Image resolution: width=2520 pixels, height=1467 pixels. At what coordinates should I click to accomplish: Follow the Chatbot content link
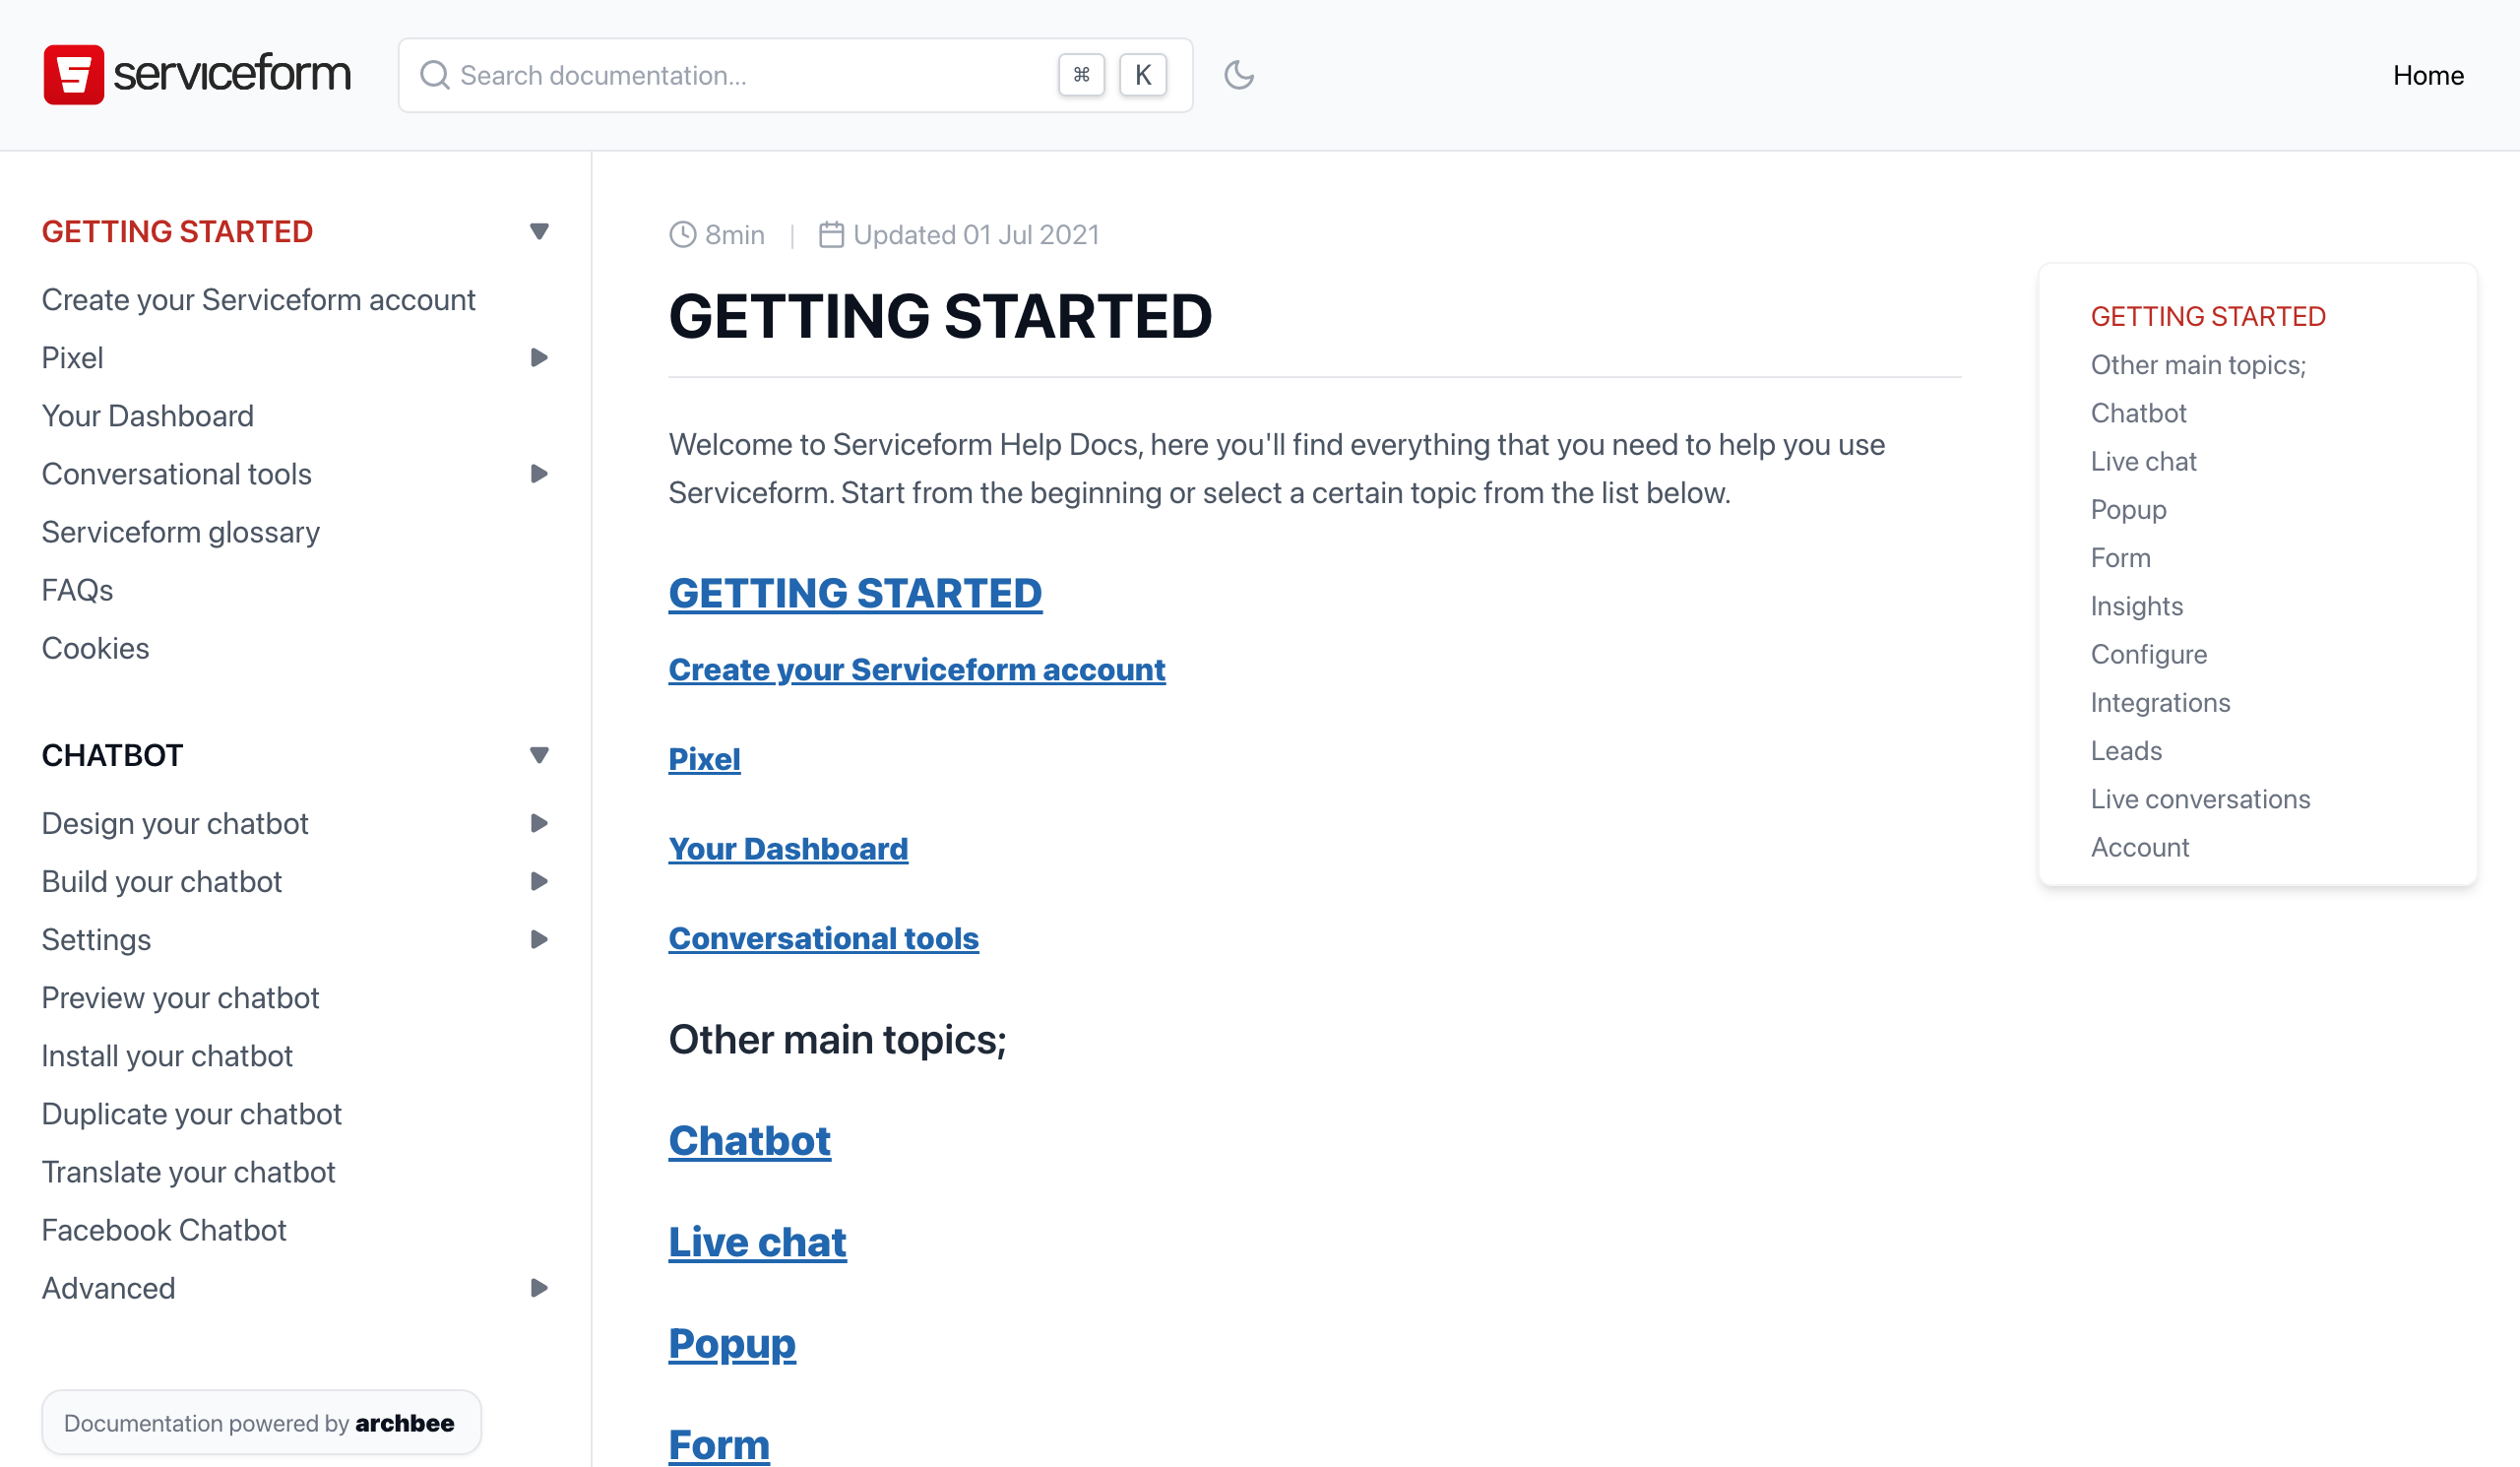point(749,1140)
